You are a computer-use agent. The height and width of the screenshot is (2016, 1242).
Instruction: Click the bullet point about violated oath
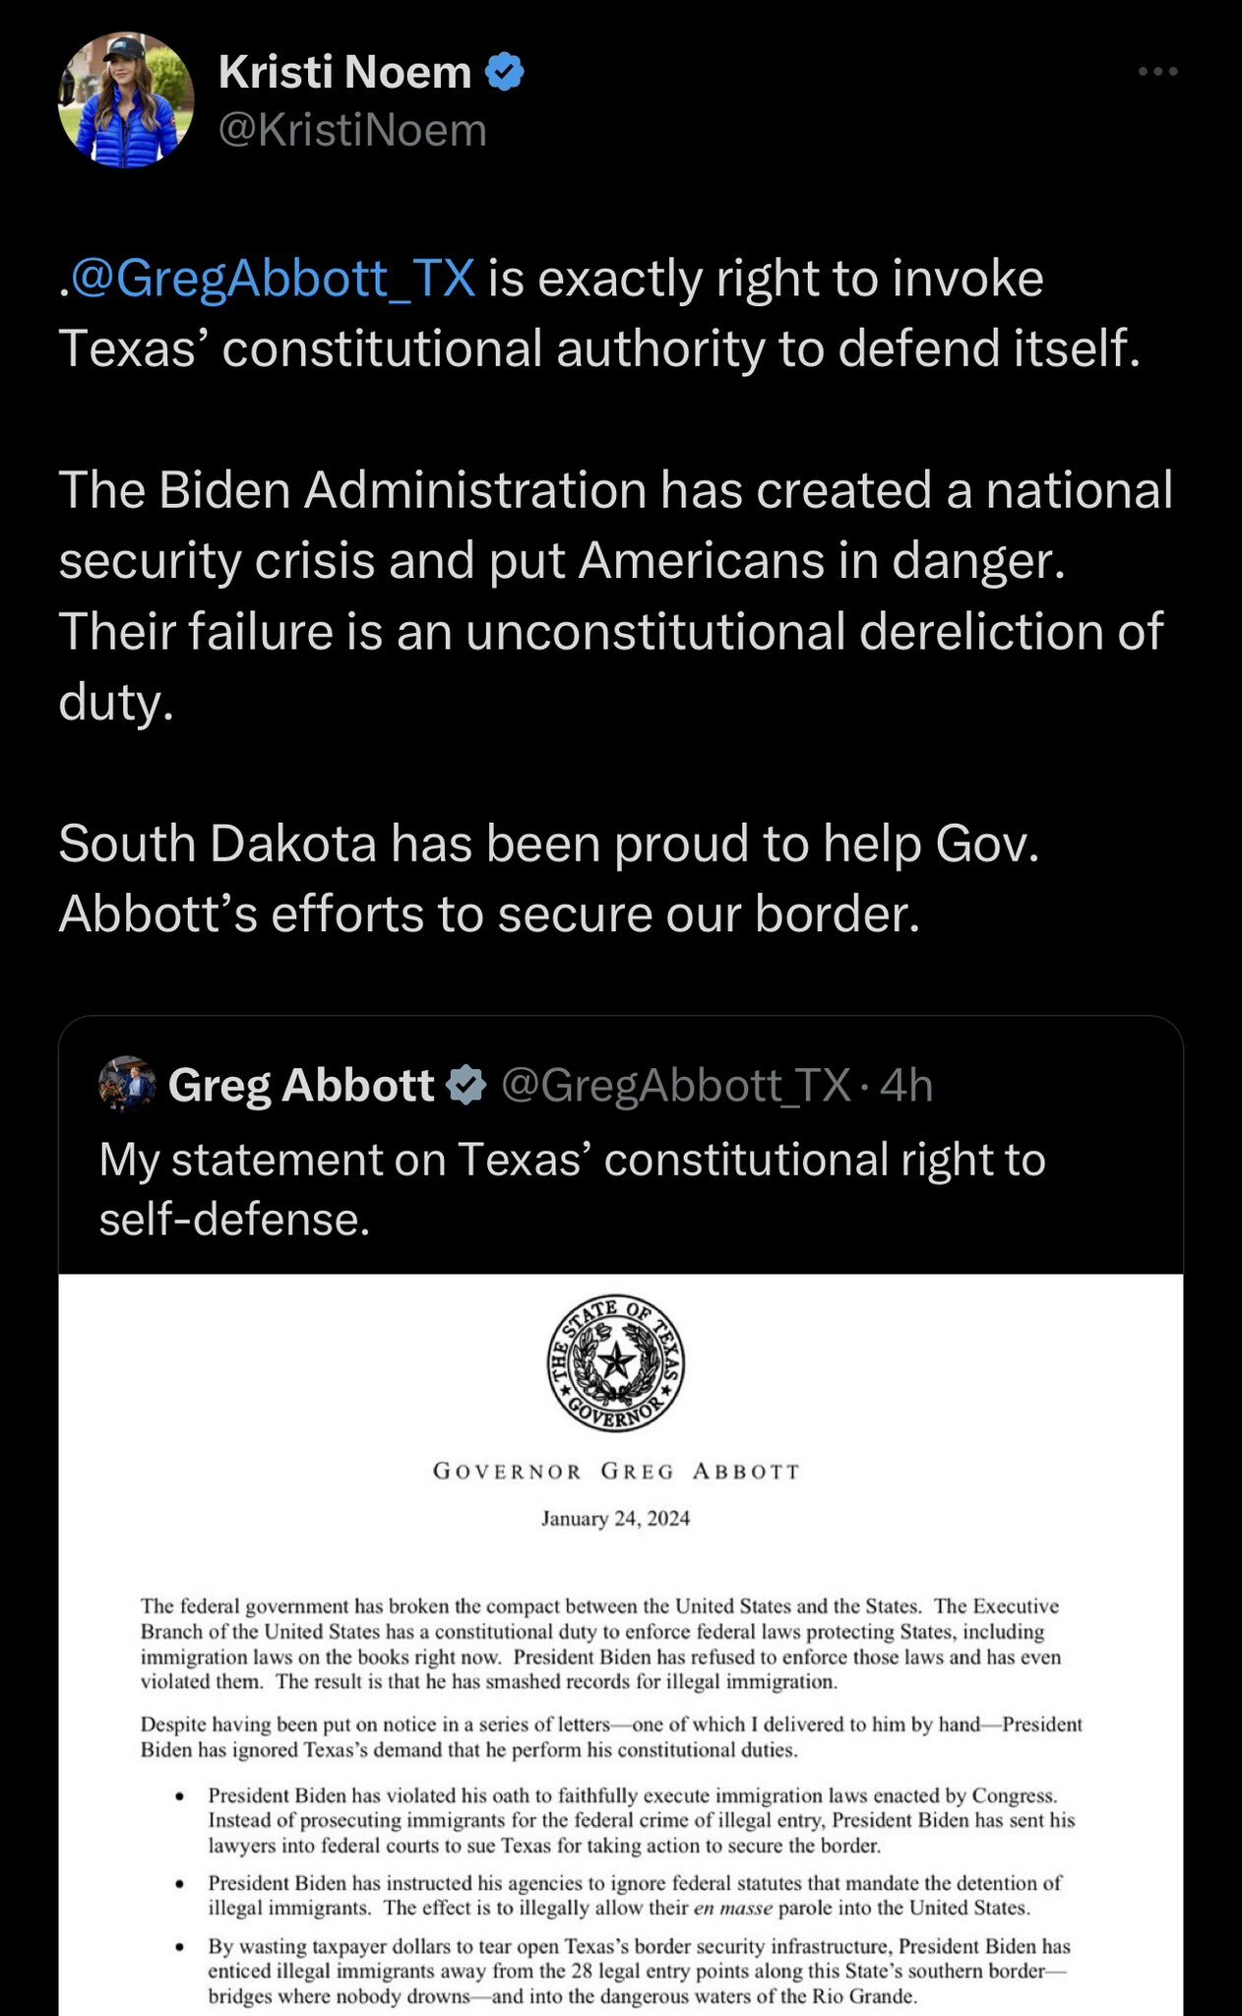(640, 1820)
